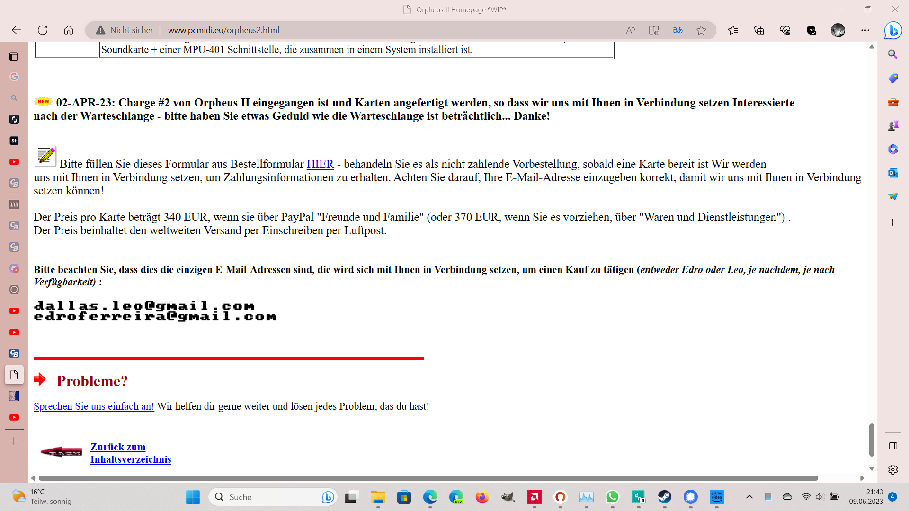Click 'Sprechen Sie uns einfach an!' link
Screen dimensions: 909x511
point(94,406)
